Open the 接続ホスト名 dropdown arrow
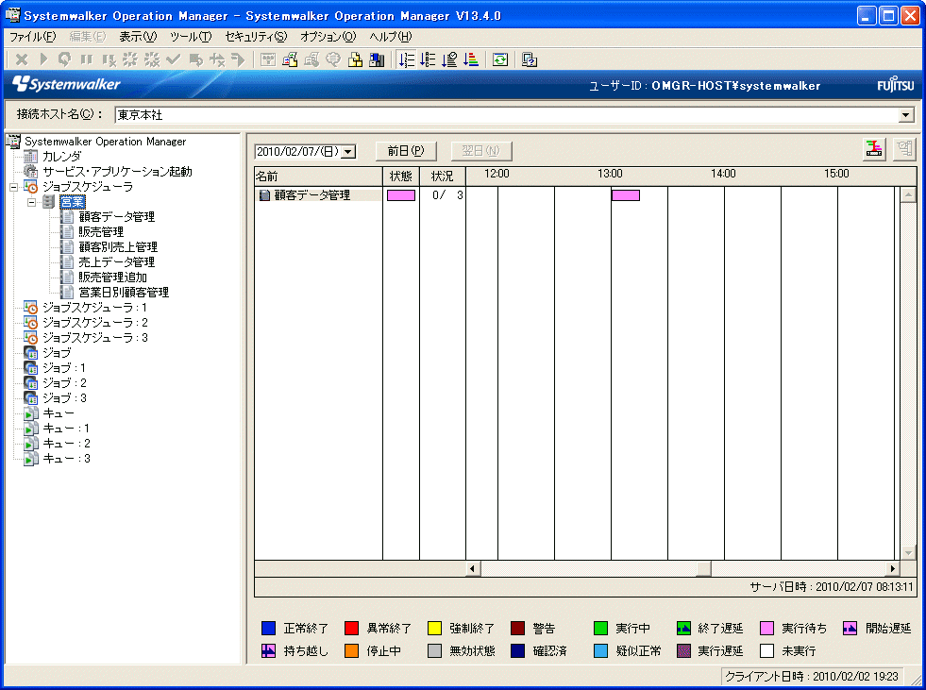 (x=906, y=115)
